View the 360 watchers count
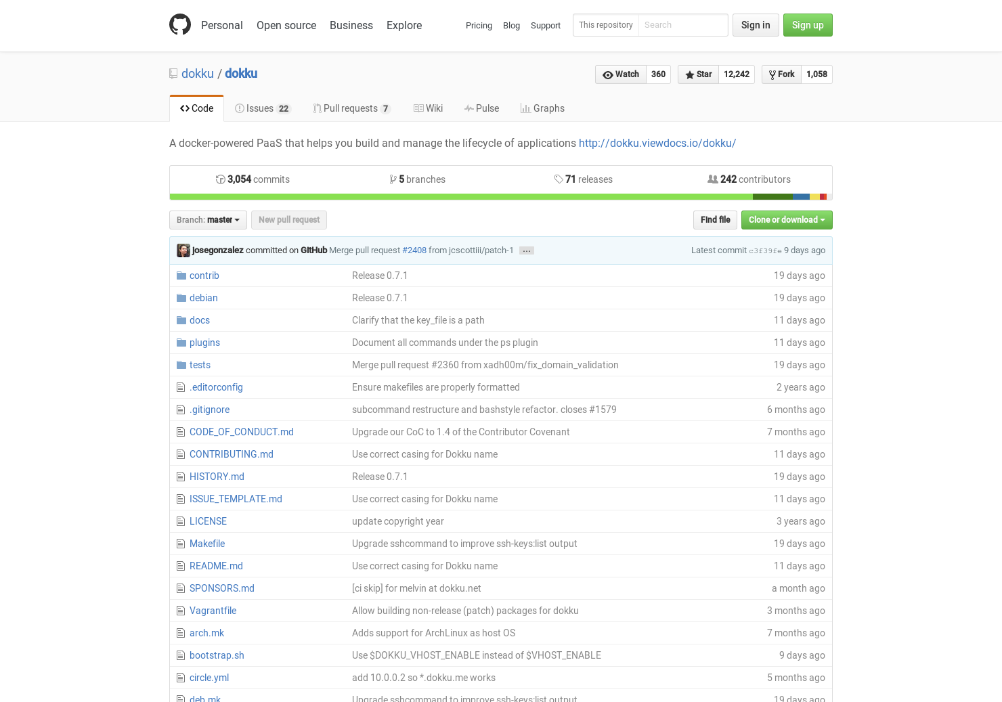This screenshot has width=1002, height=702. [x=658, y=74]
